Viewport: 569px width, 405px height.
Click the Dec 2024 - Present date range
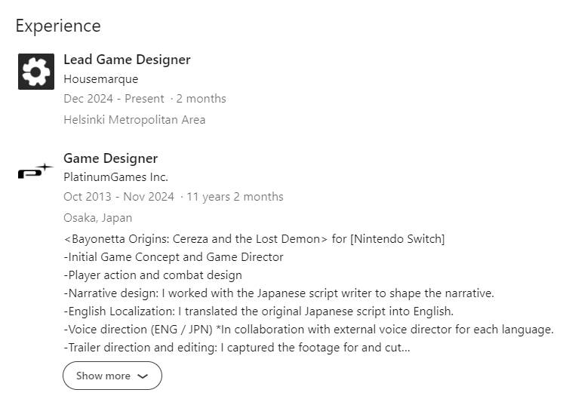click(114, 99)
